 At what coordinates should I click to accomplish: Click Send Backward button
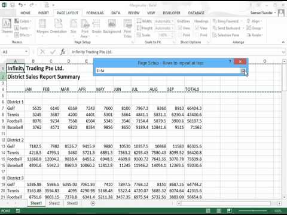227,28
